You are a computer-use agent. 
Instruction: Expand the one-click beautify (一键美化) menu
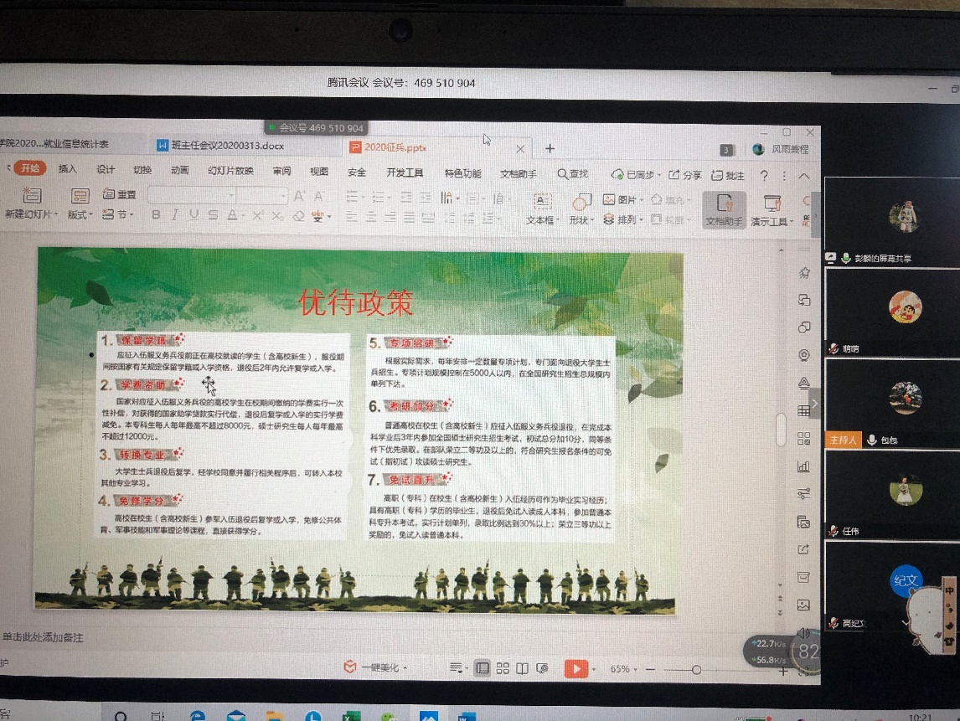click(376, 667)
